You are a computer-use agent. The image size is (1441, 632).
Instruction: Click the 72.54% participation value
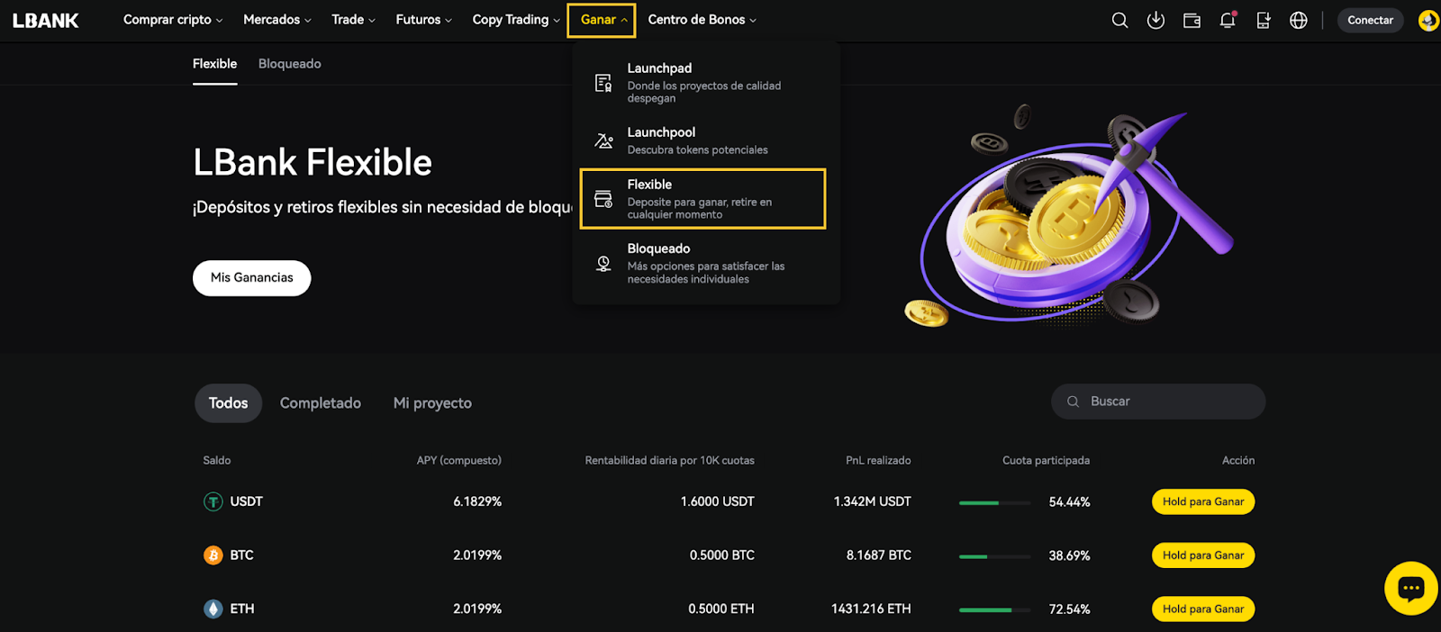(x=1070, y=609)
